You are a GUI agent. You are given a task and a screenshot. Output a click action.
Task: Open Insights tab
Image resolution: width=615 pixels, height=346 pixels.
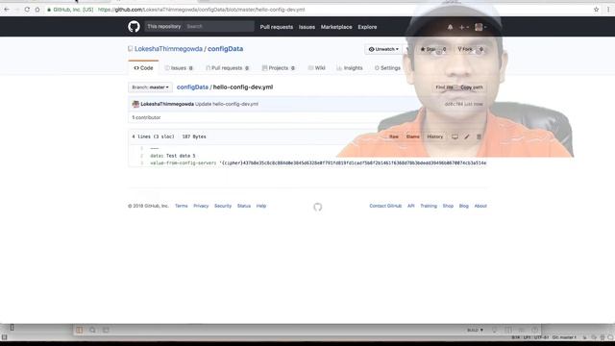[x=350, y=68]
